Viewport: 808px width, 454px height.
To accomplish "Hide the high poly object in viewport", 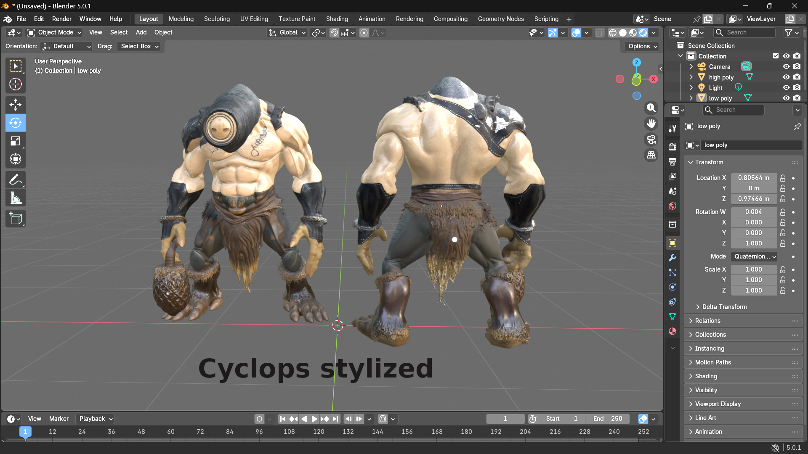I will click(x=786, y=77).
